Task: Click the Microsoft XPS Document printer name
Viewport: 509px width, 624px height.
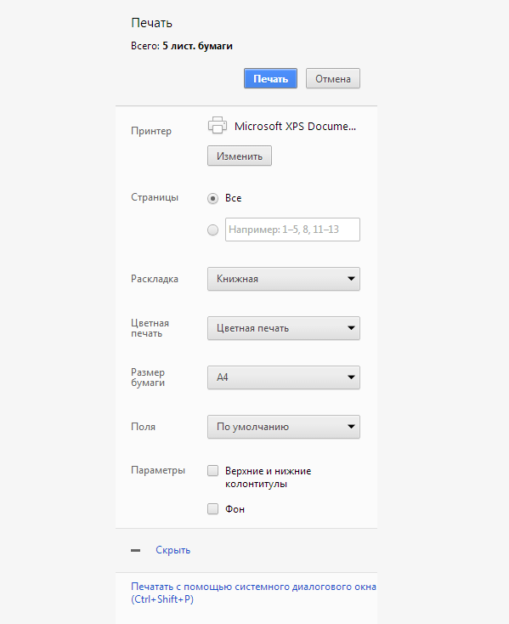Action: tap(295, 126)
